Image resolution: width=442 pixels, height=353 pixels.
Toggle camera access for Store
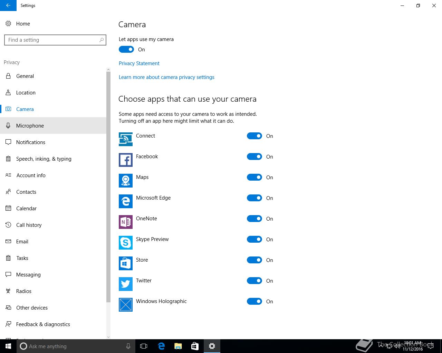click(254, 260)
